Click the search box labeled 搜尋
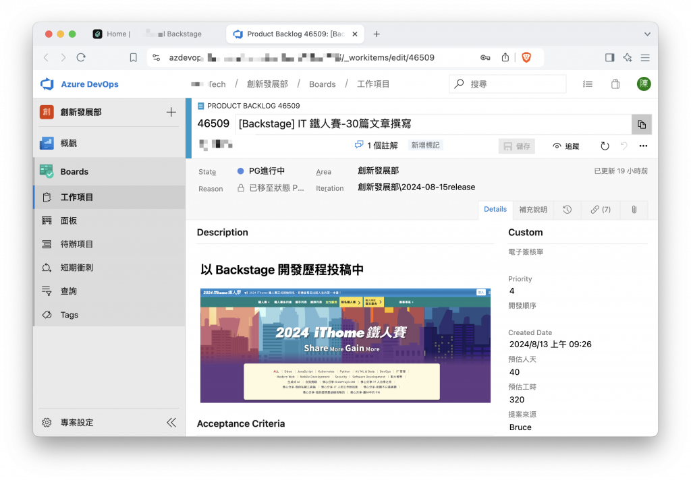 [x=507, y=84]
